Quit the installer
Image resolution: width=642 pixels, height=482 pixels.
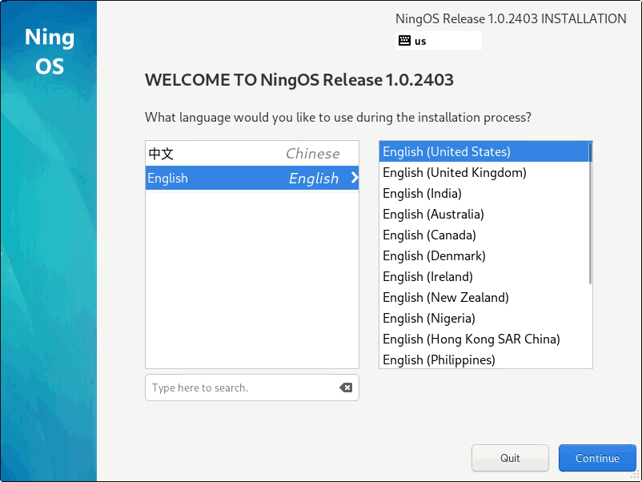click(x=510, y=458)
